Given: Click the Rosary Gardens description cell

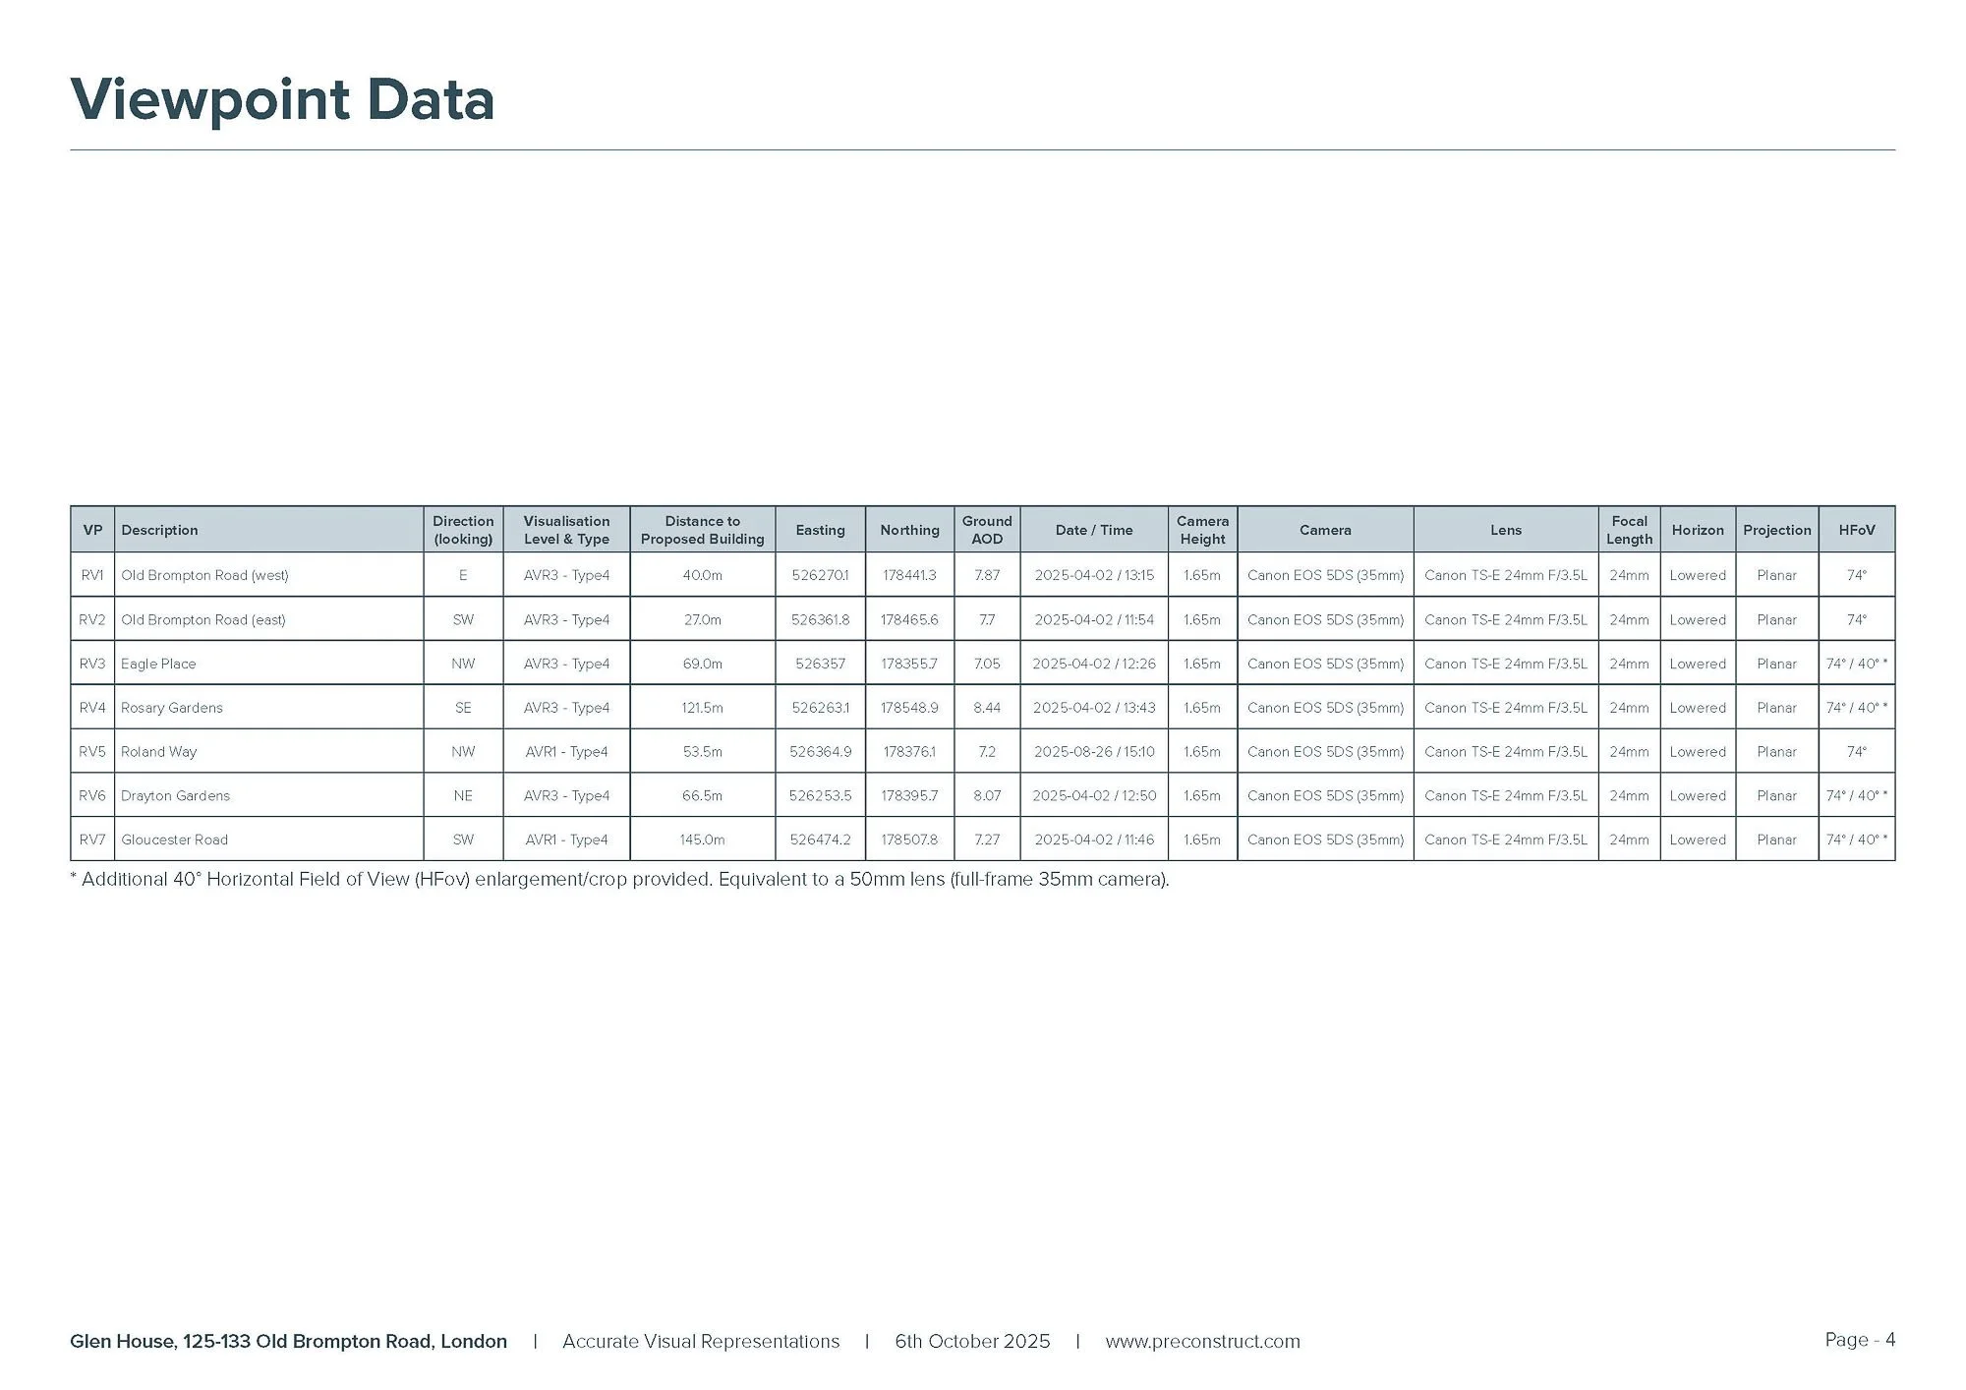Looking at the screenshot, I should click(x=172, y=708).
